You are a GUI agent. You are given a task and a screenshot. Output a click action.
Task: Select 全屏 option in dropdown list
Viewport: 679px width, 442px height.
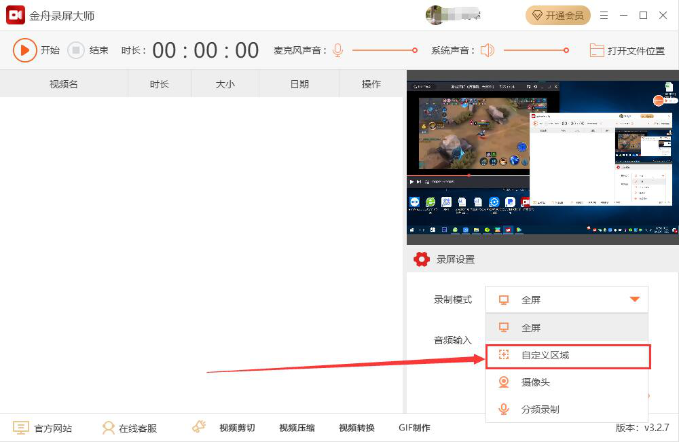pyautogui.click(x=567, y=328)
